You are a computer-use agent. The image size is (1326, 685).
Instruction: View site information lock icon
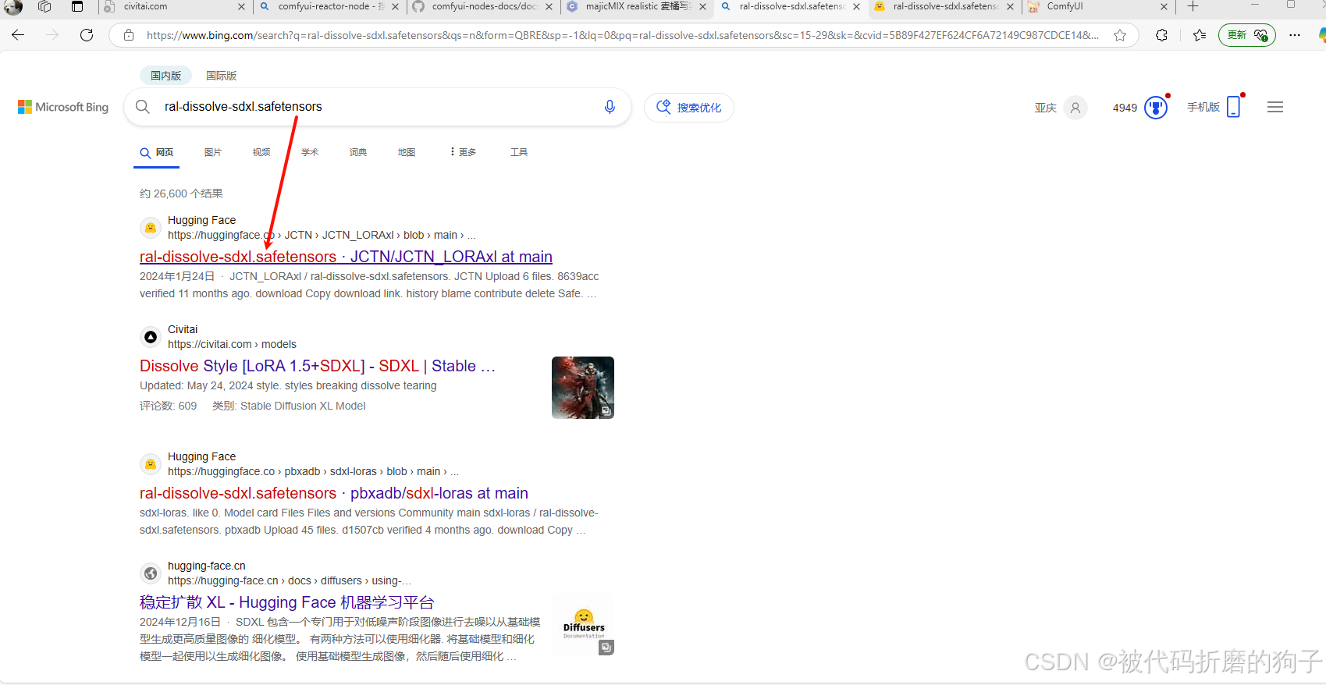click(x=129, y=35)
